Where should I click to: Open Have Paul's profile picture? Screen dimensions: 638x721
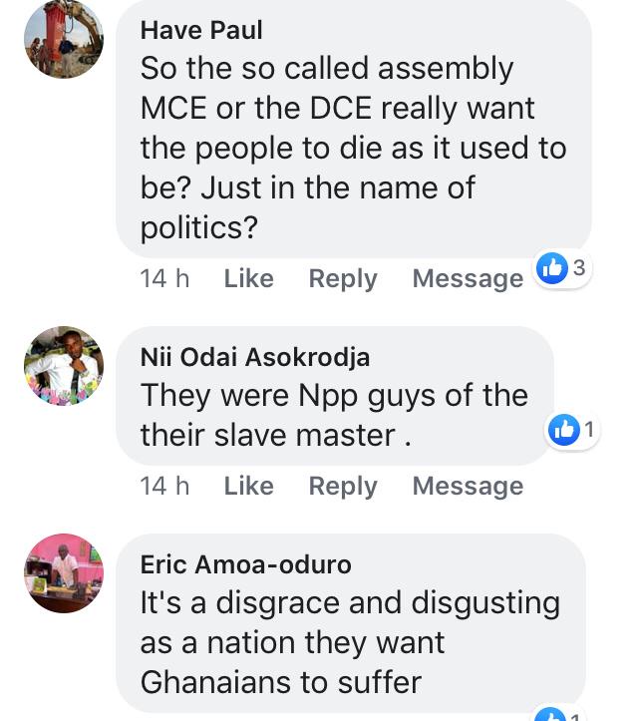[64, 40]
